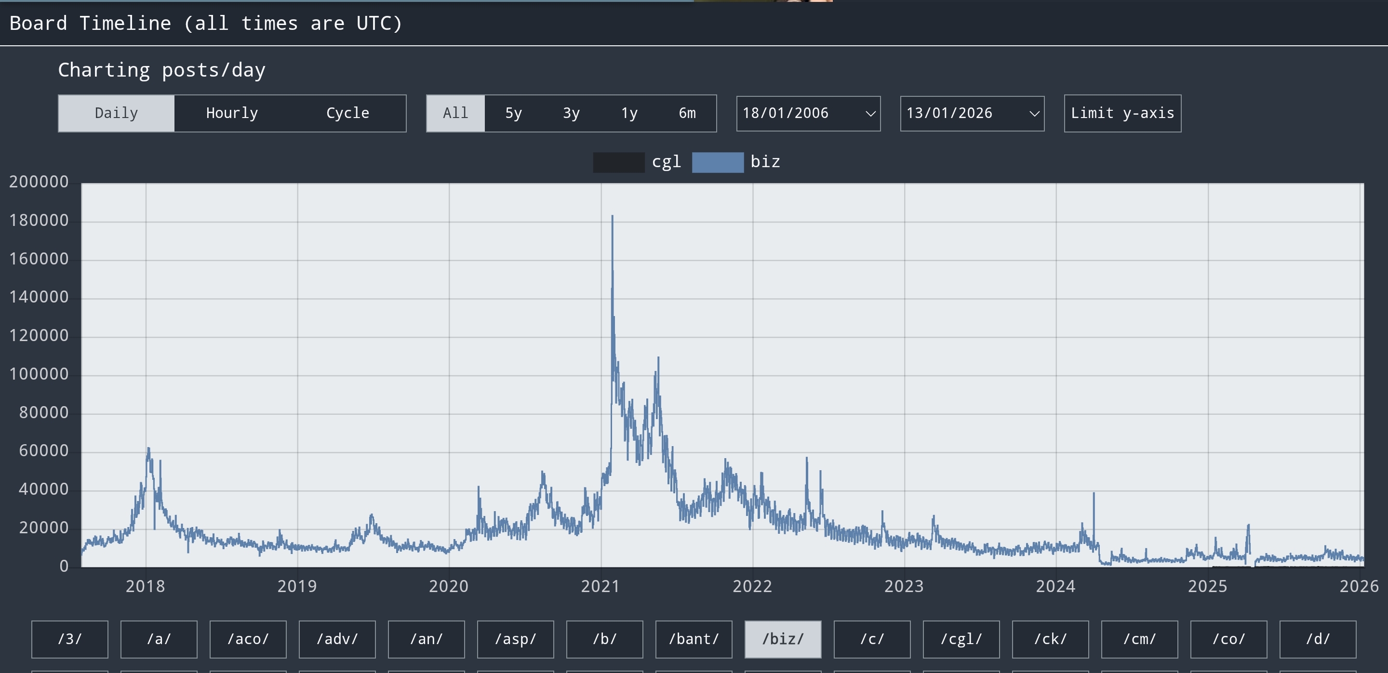Image resolution: width=1388 pixels, height=673 pixels.
Task: Open the 18/01/2006 start date dropdown
Action: coord(808,113)
